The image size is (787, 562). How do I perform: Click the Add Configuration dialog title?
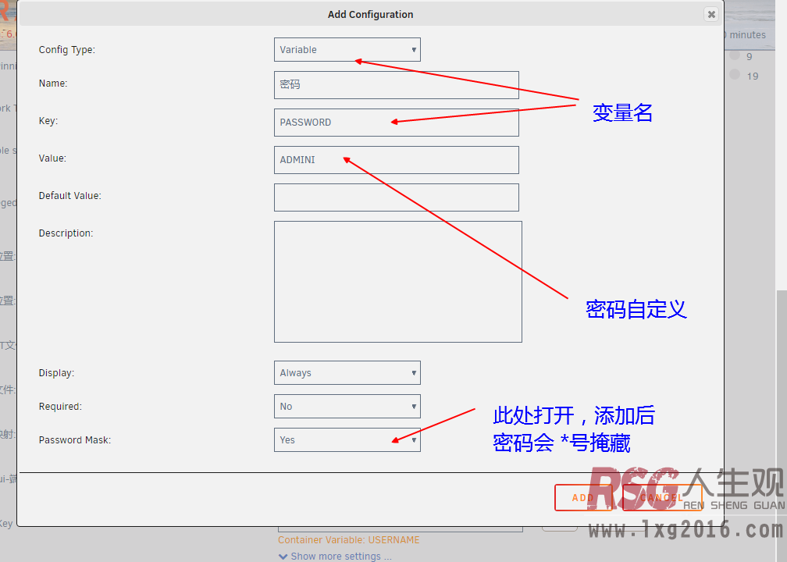click(370, 15)
